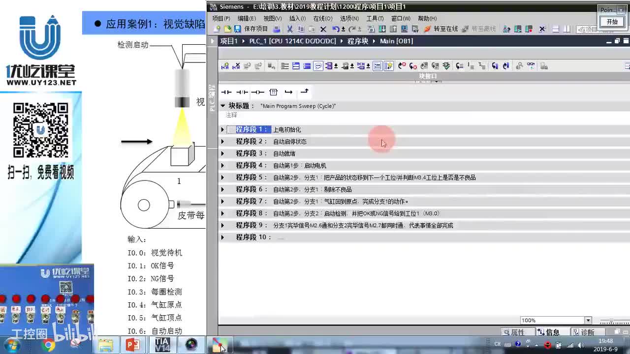
Task: Insert an empty box instruction
Action: tap(273, 92)
